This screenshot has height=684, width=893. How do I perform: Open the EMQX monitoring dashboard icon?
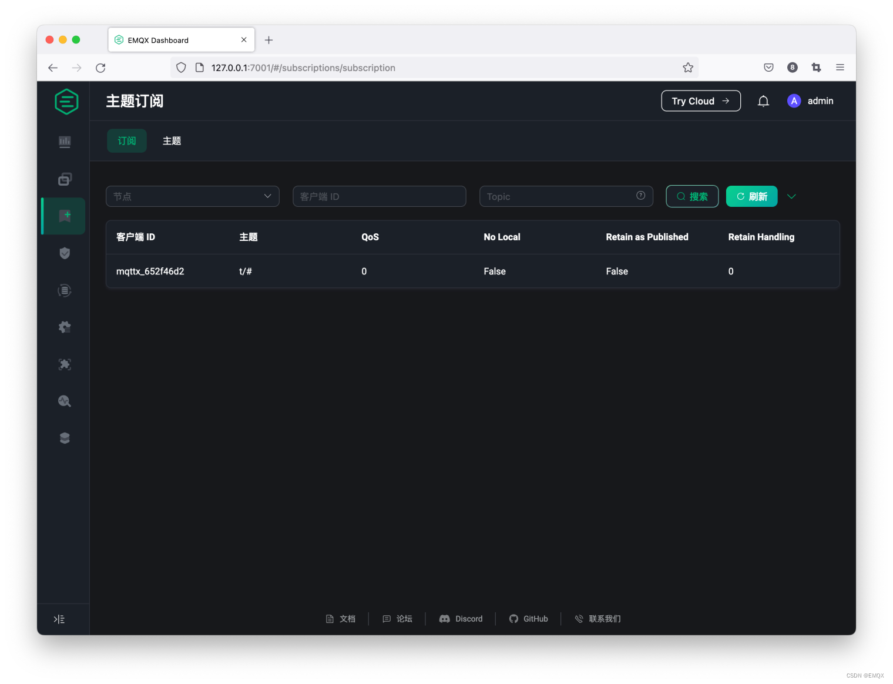tap(65, 142)
